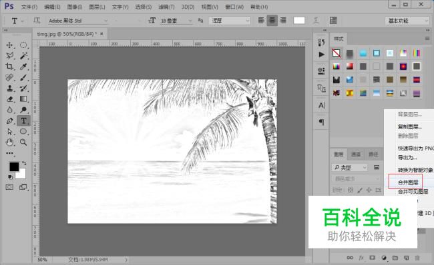The image size is (434, 265).
Task: Select the Hand tool
Action: [10, 142]
